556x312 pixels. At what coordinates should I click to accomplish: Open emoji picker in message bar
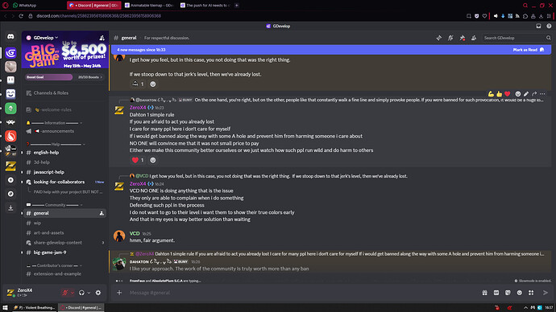pos(520,293)
